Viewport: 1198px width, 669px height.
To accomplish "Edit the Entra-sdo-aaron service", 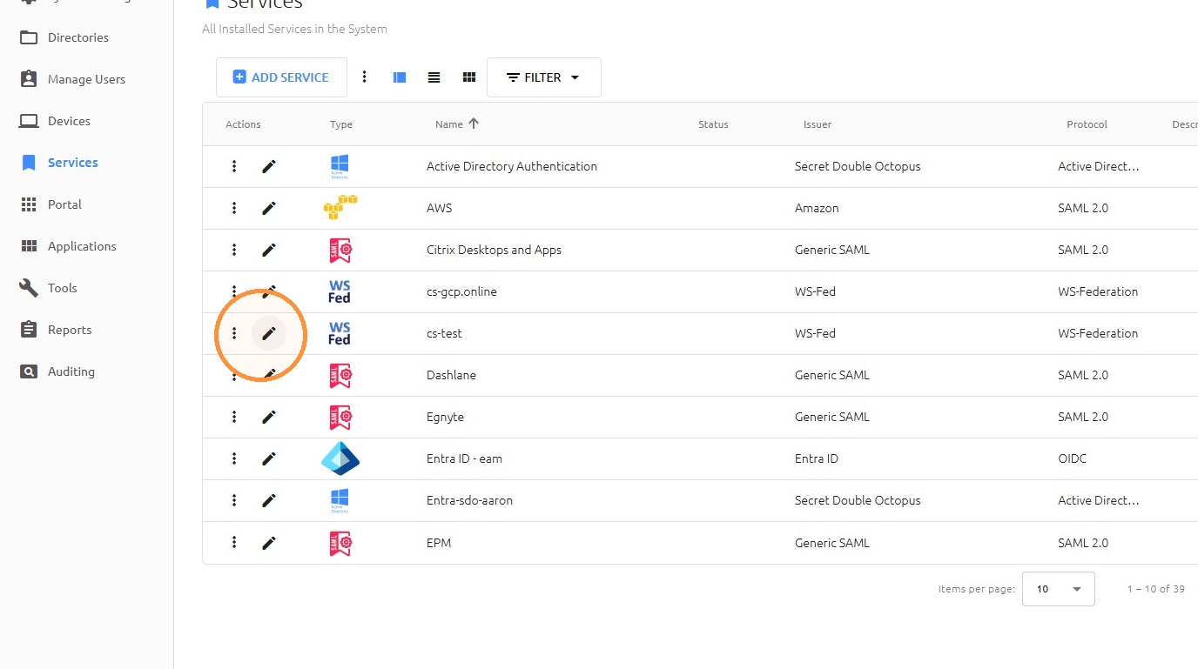I will click(269, 500).
